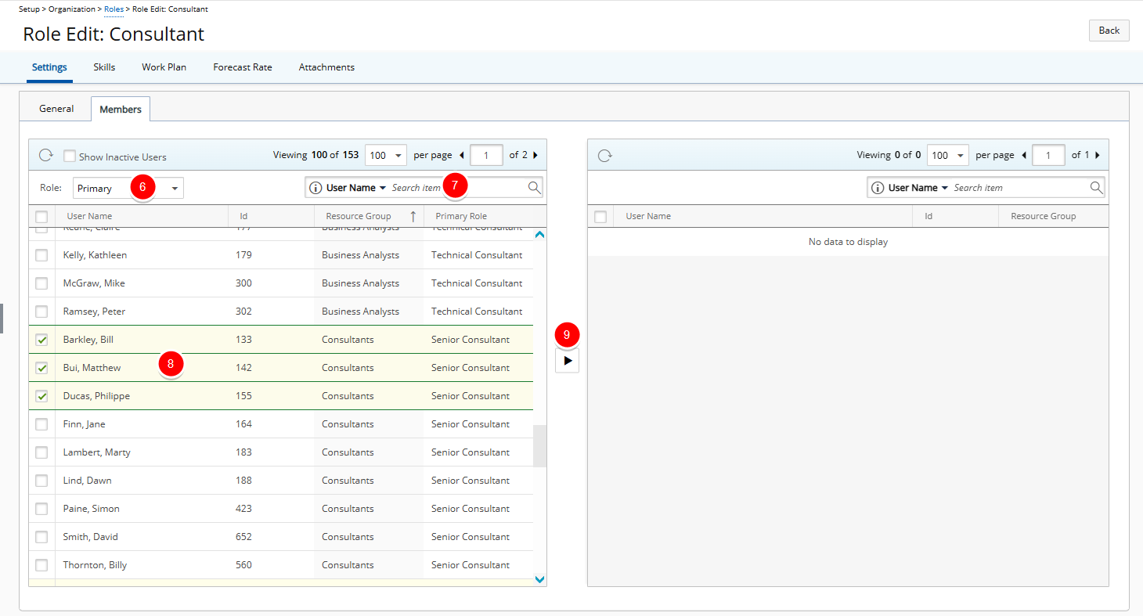Open the Work Plan tab
This screenshot has width=1143, height=616.
(x=164, y=67)
